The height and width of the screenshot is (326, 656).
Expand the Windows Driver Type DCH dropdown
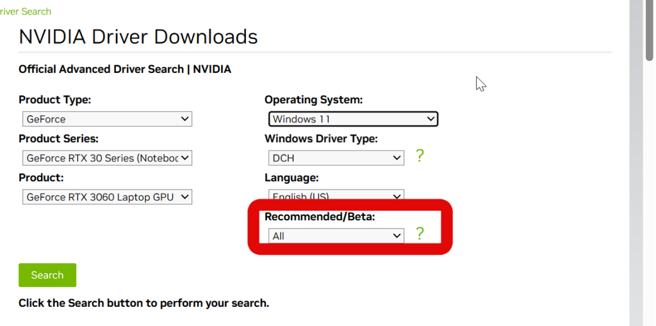336,158
